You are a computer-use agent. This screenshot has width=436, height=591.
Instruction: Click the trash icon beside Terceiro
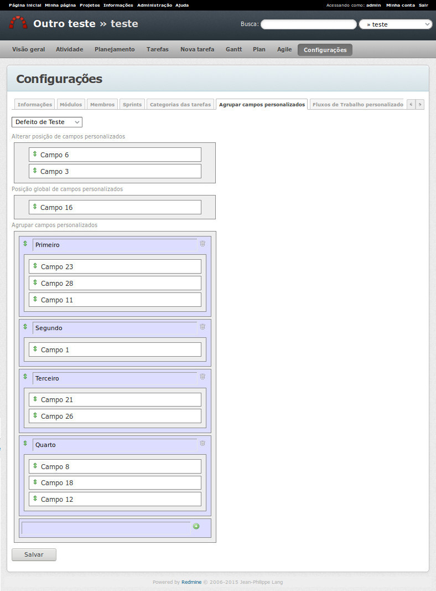coord(203,377)
